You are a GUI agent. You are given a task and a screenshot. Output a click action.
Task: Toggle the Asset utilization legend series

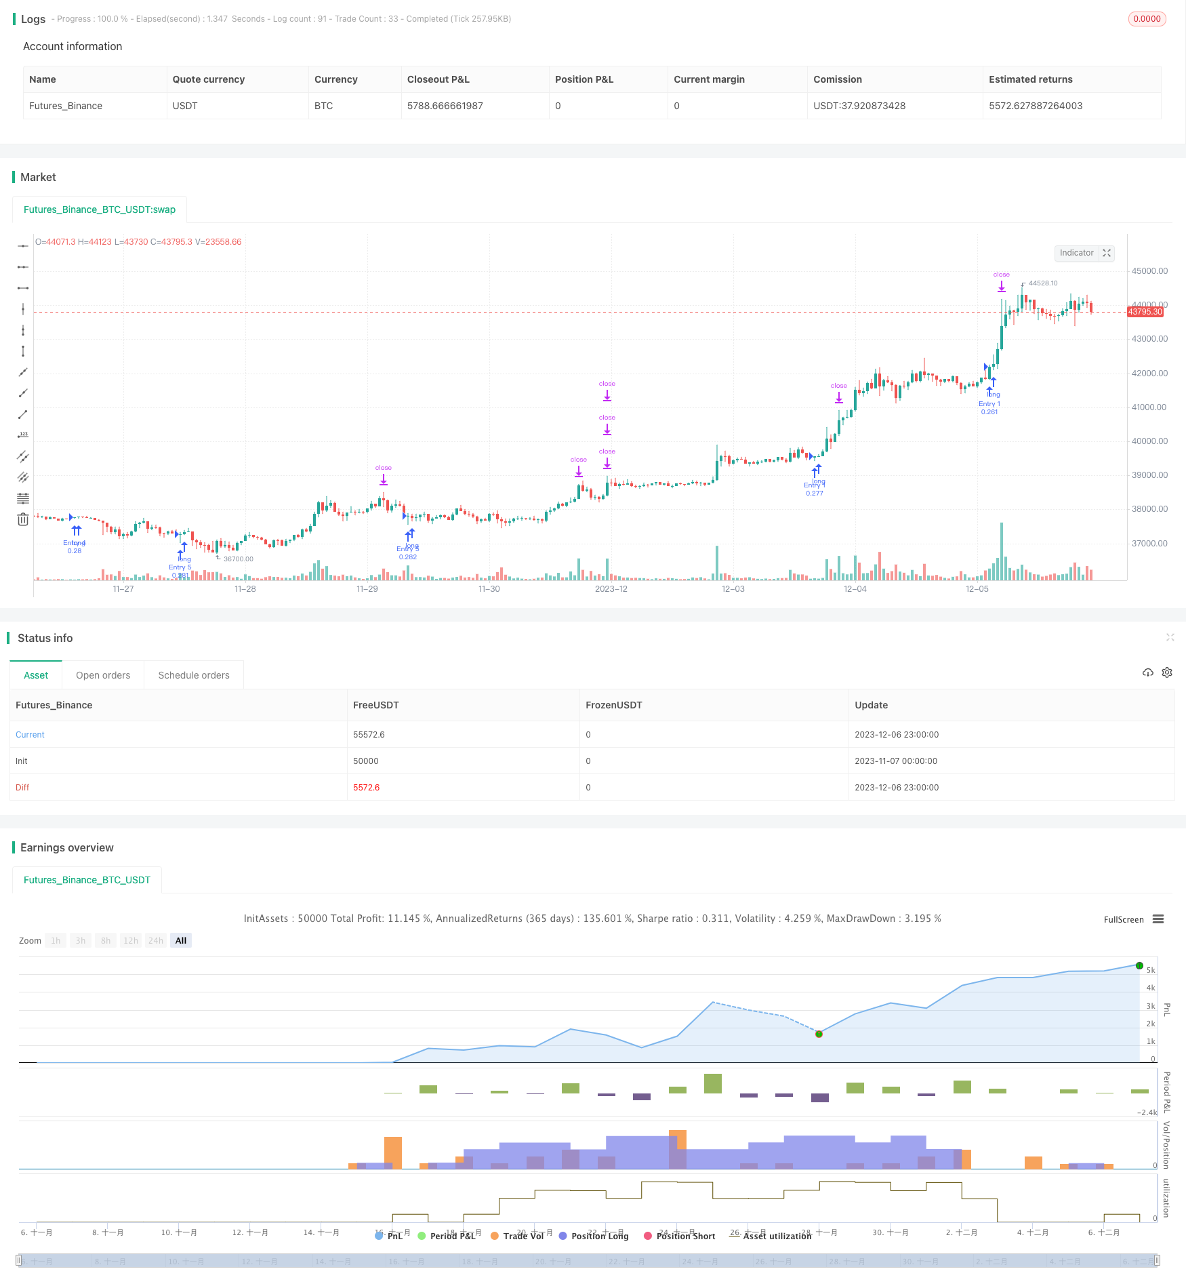771,1236
